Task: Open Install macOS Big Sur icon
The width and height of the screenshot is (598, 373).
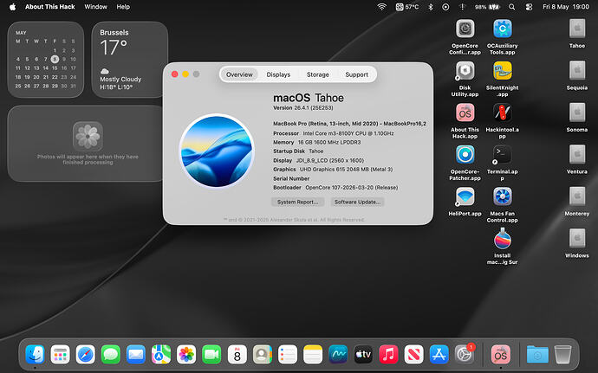Action: pyautogui.click(x=503, y=239)
